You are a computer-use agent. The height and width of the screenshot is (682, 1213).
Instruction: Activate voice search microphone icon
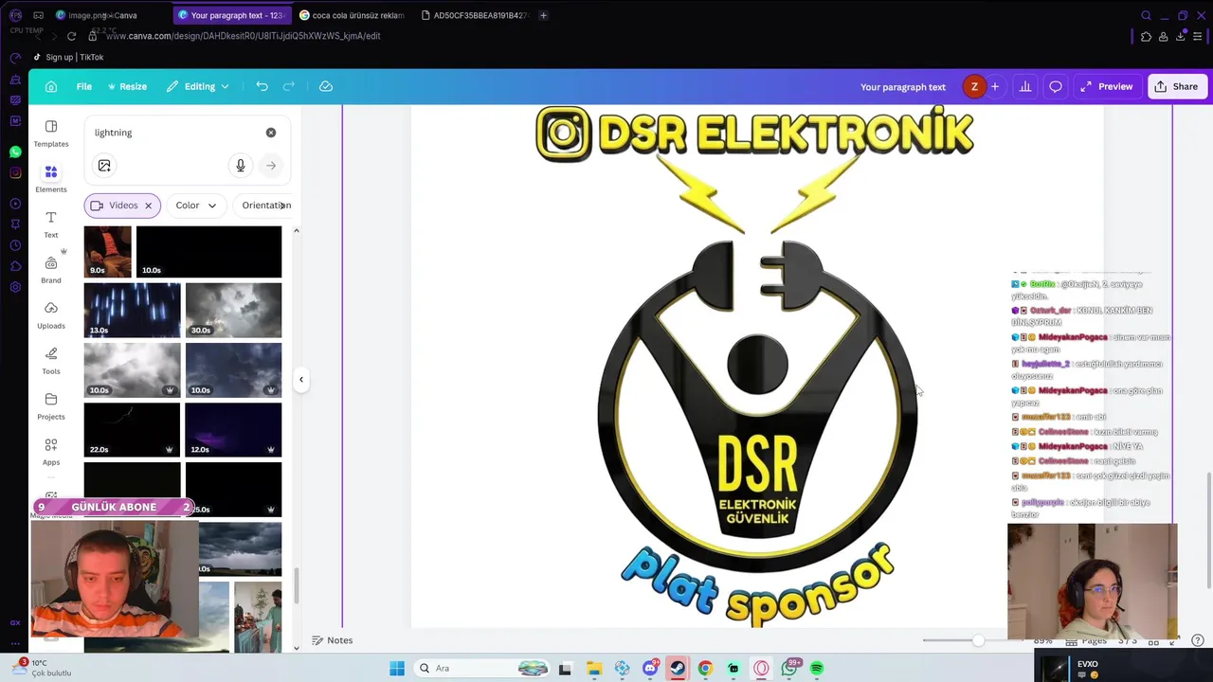click(241, 166)
